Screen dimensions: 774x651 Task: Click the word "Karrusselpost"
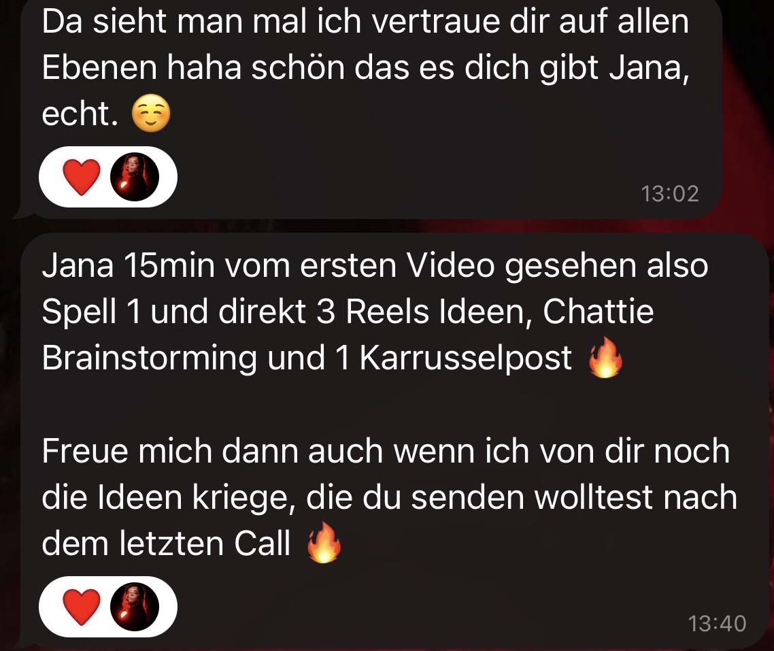pyautogui.click(x=465, y=357)
